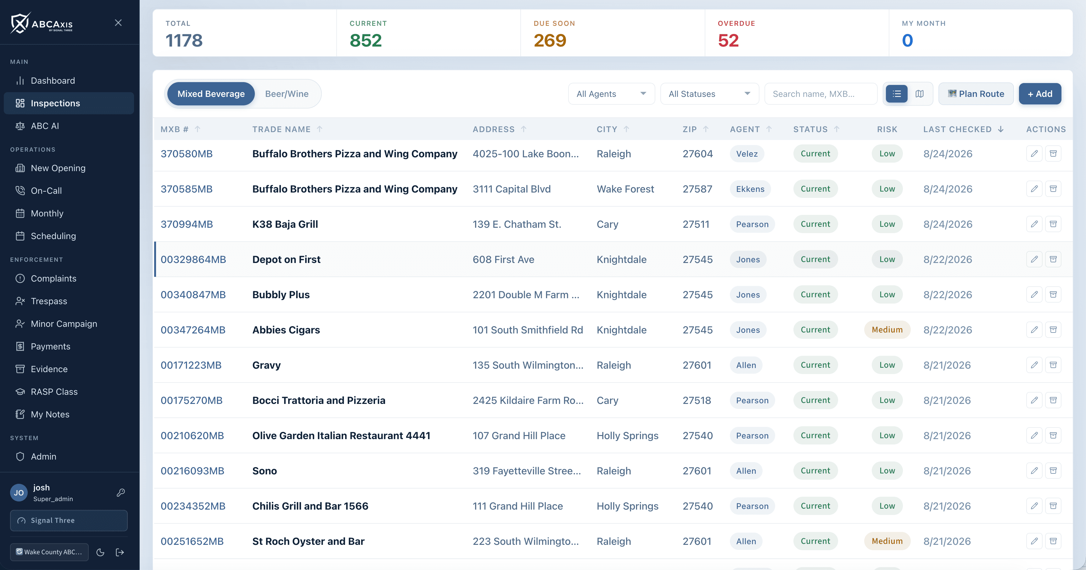
Task: Click the Due Soon 269 stat card
Action: [613, 33]
